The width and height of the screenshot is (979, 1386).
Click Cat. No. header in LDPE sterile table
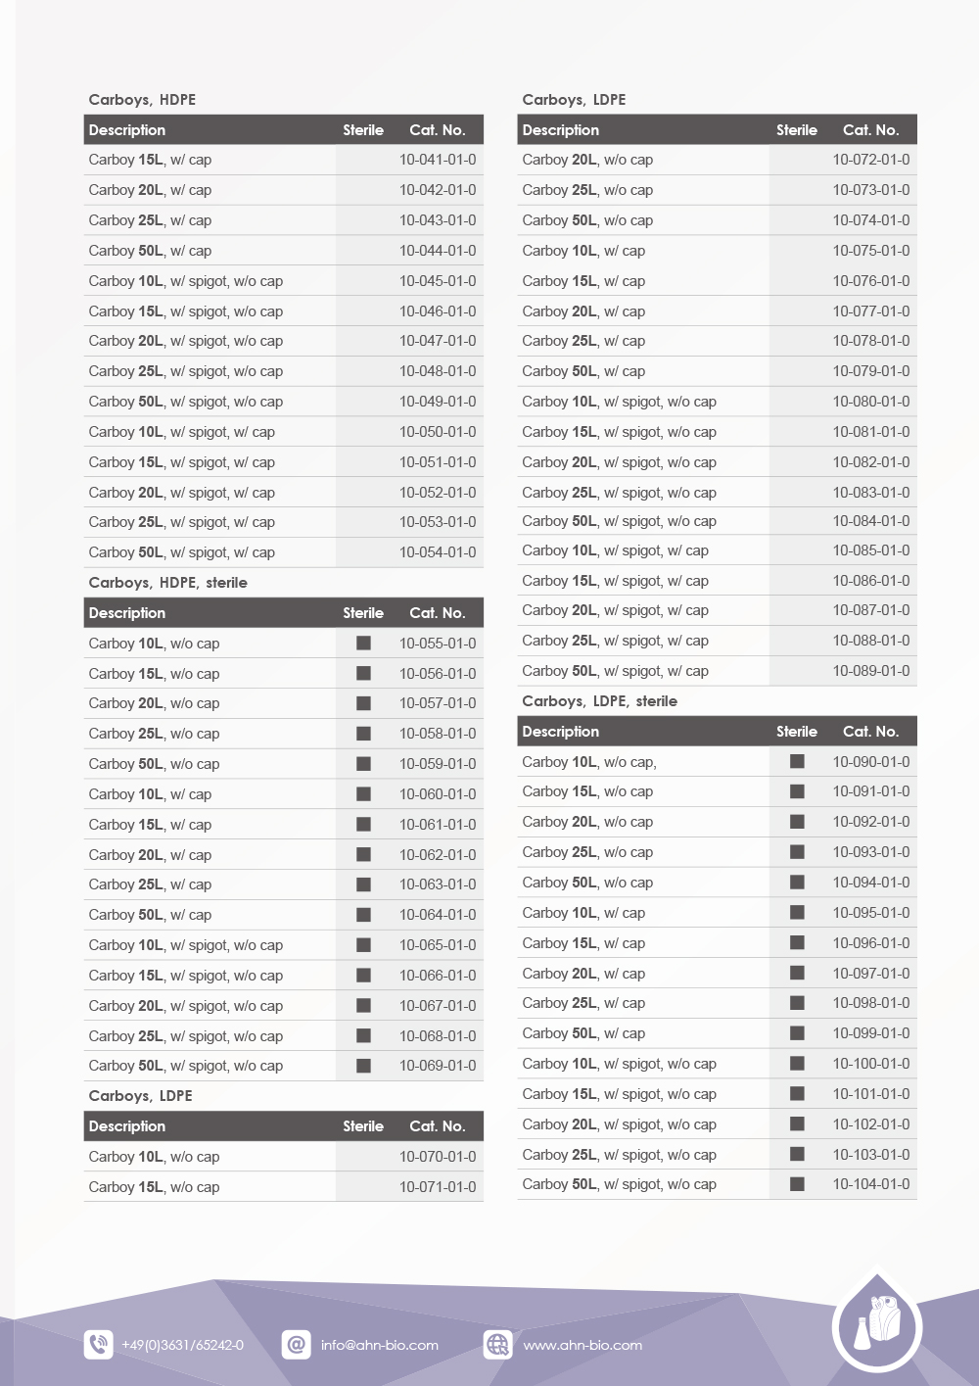[870, 732]
